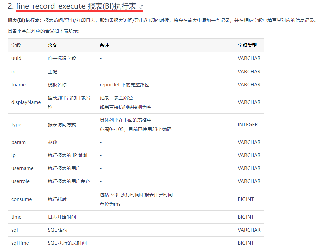Select the 'consume' field cell

pyautogui.click(x=26, y=199)
